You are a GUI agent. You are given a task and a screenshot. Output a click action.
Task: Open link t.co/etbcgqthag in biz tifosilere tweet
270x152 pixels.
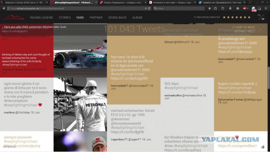(183, 150)
